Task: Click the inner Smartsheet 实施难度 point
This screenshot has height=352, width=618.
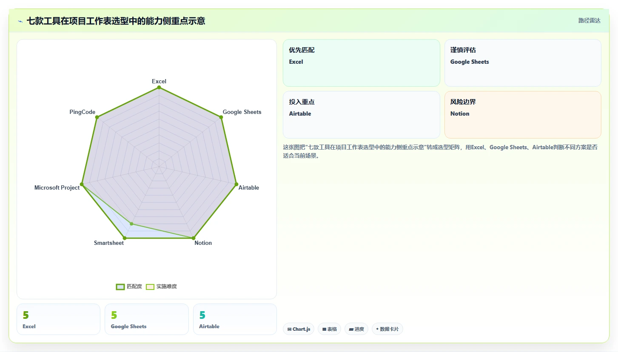Action: (131, 224)
